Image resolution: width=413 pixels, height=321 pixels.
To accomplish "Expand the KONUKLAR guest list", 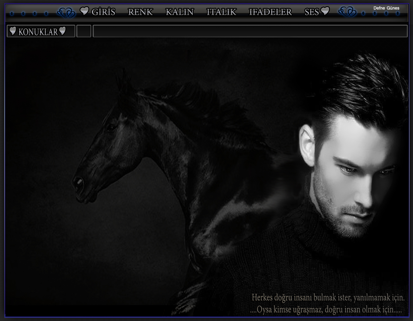I will pyautogui.click(x=38, y=31).
